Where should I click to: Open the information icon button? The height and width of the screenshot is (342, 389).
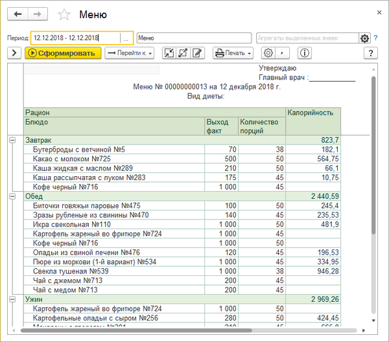point(304,53)
